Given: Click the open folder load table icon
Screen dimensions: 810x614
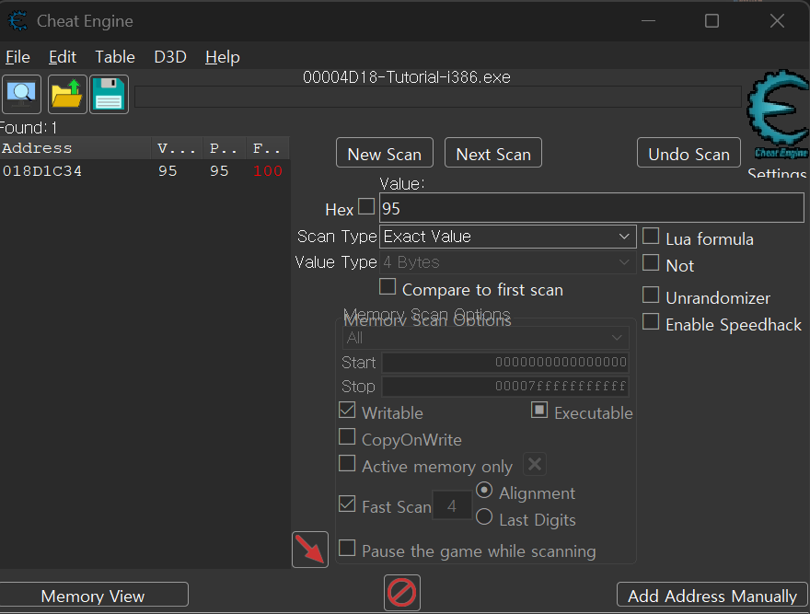Looking at the screenshot, I should click(67, 94).
